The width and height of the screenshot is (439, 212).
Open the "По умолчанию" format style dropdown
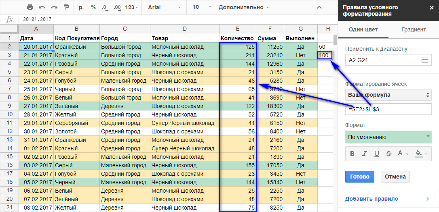point(388,137)
